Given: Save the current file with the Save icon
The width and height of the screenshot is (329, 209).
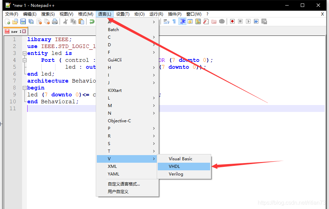Looking at the screenshot, I should coord(23,21).
